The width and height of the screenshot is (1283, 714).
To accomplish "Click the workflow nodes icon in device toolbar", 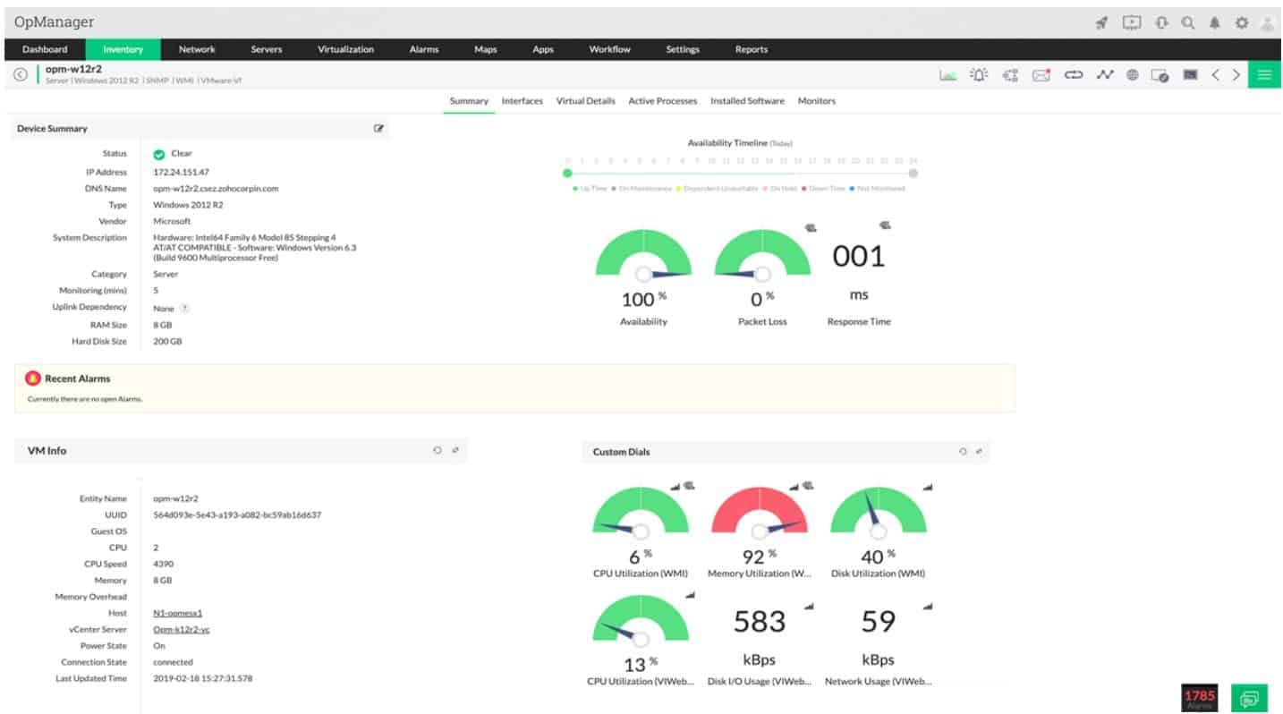I will 1010,75.
